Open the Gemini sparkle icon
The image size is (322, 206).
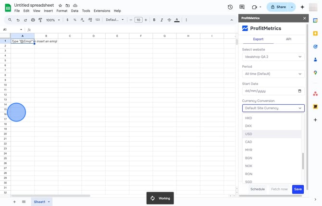point(302,7)
